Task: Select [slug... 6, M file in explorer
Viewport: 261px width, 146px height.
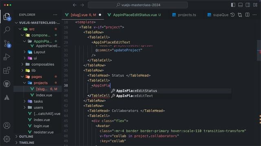Action: click(x=38, y=89)
